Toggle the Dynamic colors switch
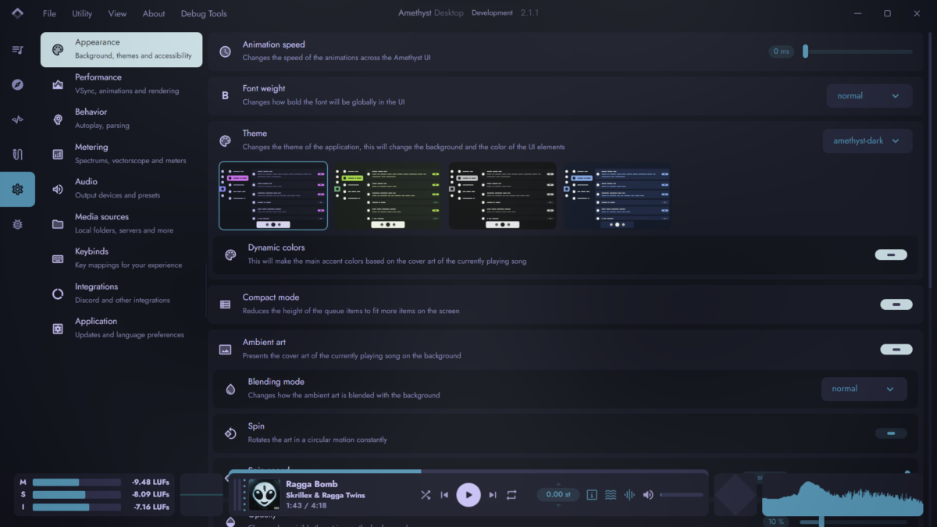The width and height of the screenshot is (937, 527). (891, 255)
